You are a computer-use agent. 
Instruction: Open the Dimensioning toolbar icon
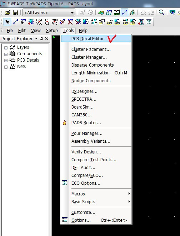point(116,12)
